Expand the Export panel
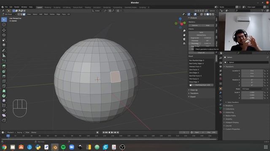This screenshot has width=270, height=151. tap(193, 97)
